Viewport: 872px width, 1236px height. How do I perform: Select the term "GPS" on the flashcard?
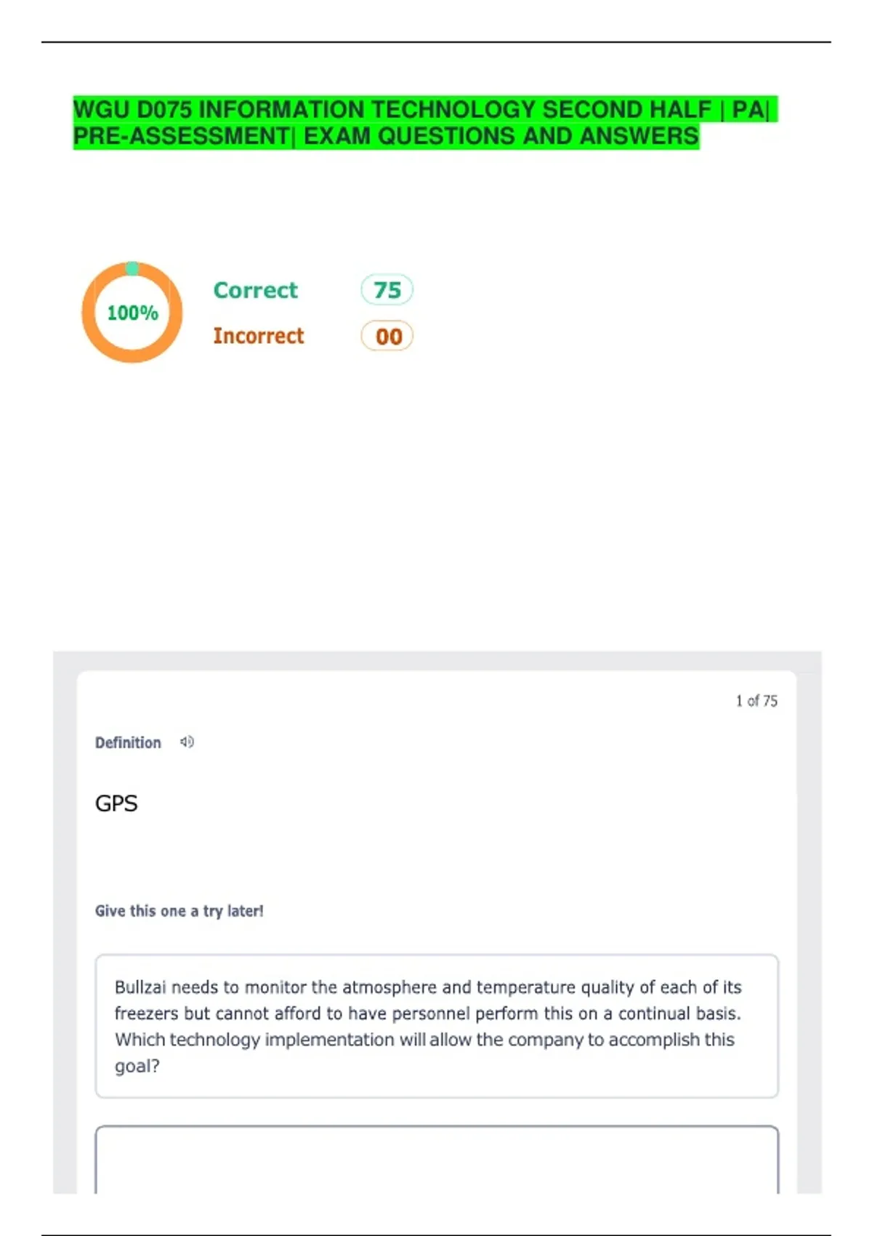116,803
